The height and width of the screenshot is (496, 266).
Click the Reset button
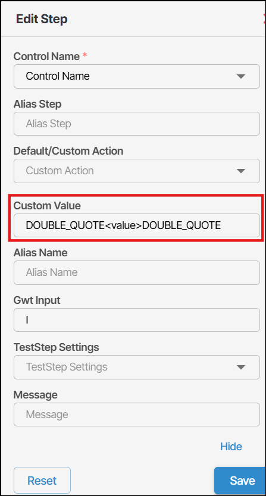(42, 481)
